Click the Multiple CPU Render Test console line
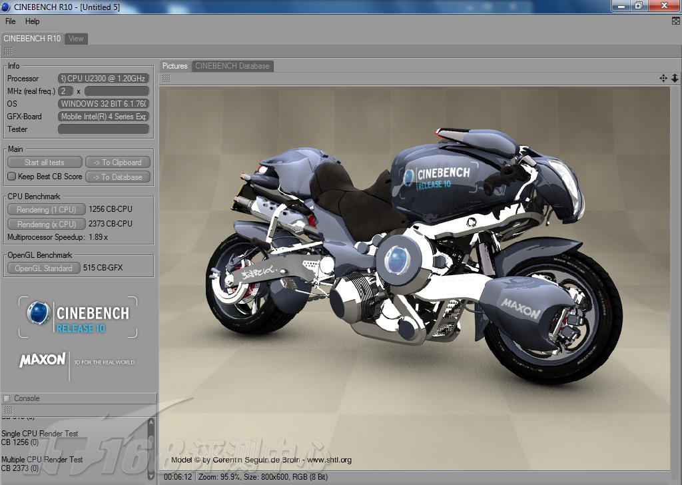 [x=42, y=460]
